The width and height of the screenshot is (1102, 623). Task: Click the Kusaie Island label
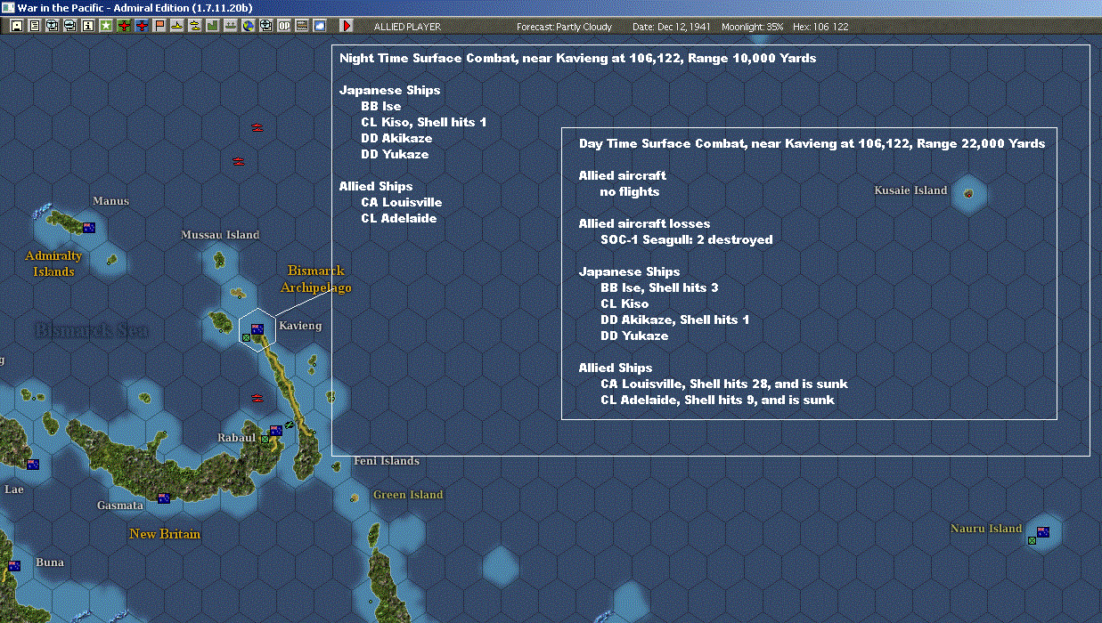pos(910,190)
